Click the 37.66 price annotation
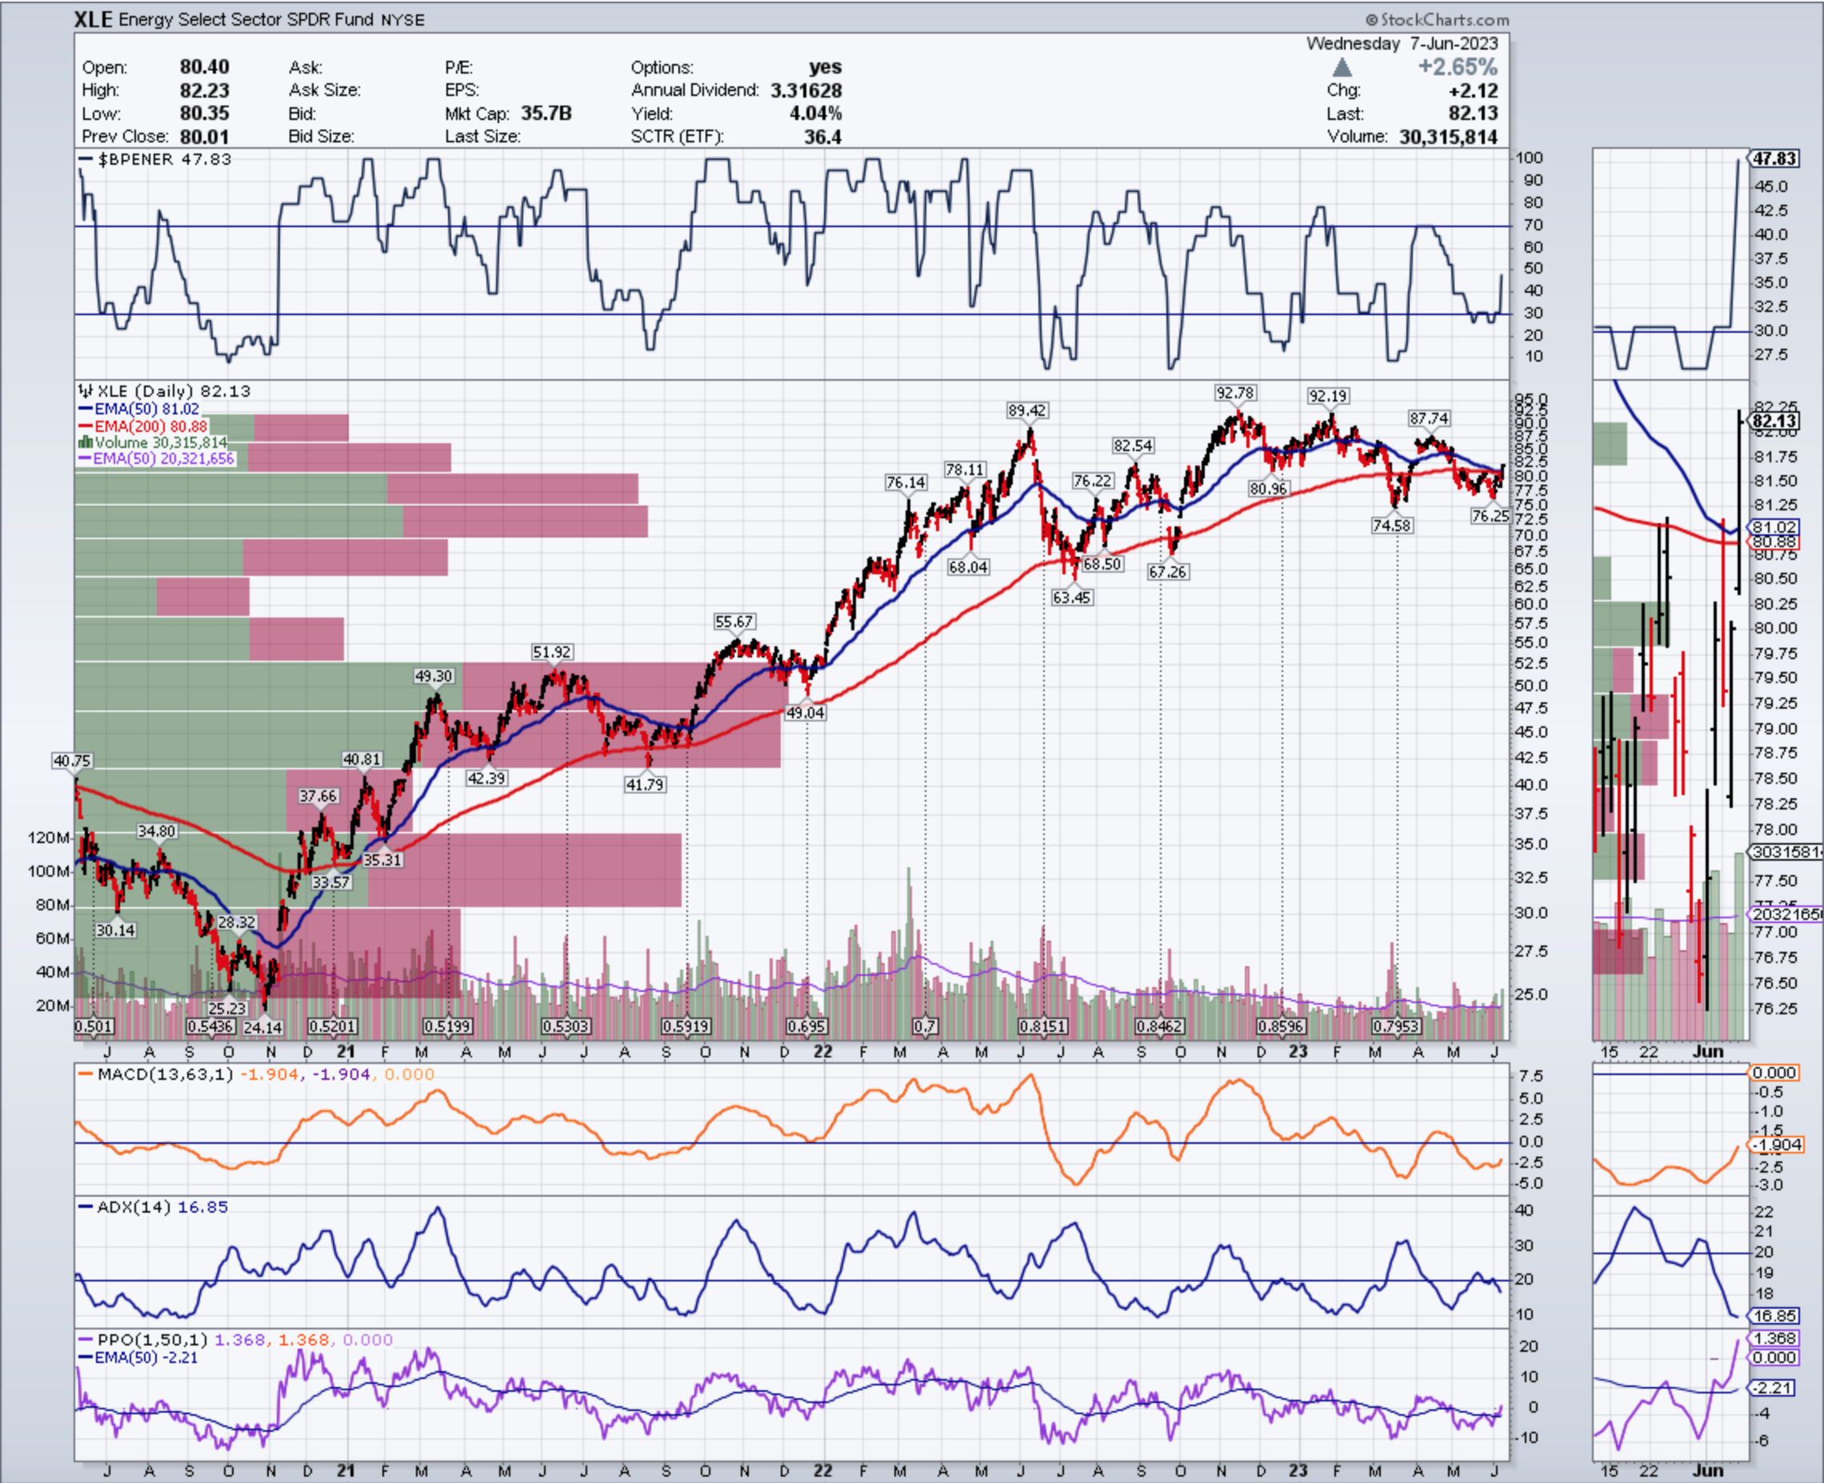The image size is (1824, 1483). click(318, 796)
